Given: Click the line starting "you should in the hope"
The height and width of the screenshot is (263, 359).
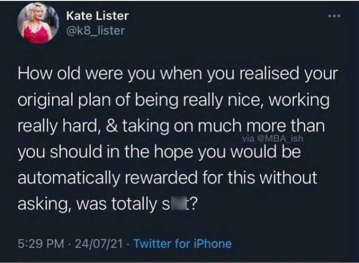Looking at the screenshot, I should click(160, 152).
